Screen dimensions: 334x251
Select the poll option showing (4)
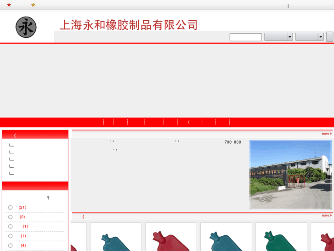pos(10,245)
